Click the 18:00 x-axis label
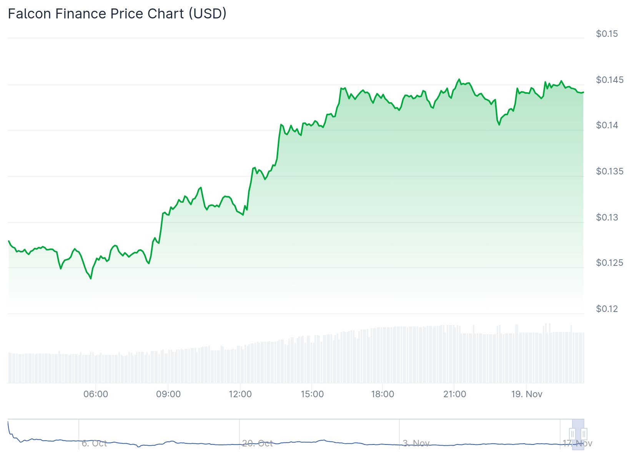Screen dimensions: 632x461 [x=383, y=394]
